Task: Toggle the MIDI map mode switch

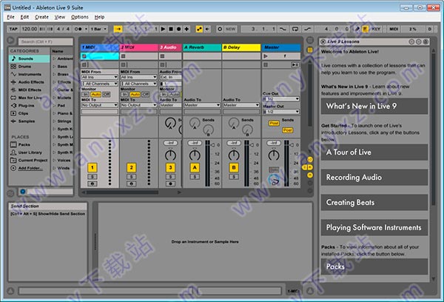Action: [394, 29]
